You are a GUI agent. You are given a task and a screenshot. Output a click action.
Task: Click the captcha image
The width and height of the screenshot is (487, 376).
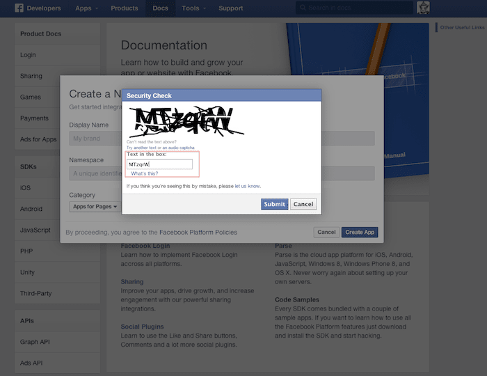[185, 122]
